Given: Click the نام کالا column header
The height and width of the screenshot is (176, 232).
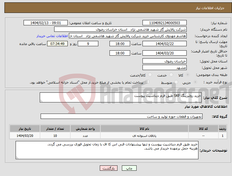Looking at the screenshot, I should (x=144, y=129).
